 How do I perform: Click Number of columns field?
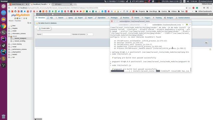(90, 34)
